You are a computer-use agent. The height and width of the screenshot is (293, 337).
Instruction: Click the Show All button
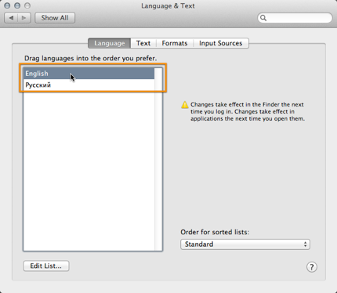click(55, 18)
